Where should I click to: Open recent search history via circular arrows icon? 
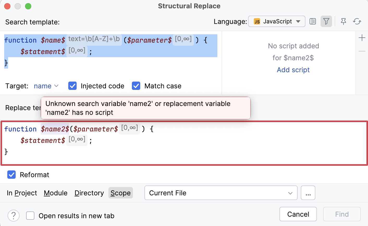[x=357, y=22]
